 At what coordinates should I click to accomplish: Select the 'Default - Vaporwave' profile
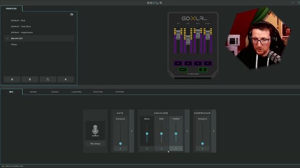[39, 32]
